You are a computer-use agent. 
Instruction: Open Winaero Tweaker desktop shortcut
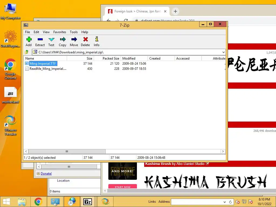point(11,126)
